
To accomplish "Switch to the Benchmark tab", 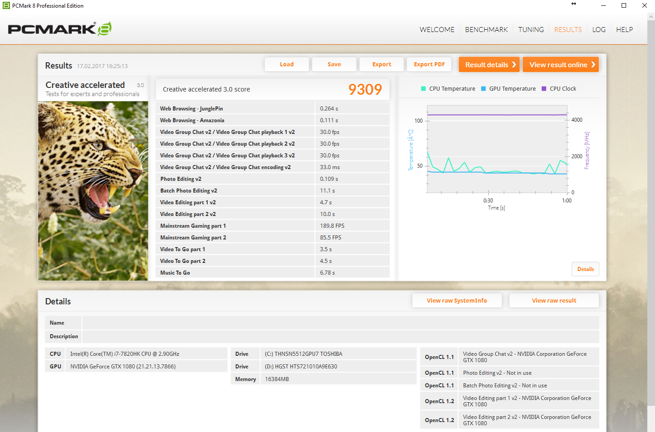I will coord(486,30).
